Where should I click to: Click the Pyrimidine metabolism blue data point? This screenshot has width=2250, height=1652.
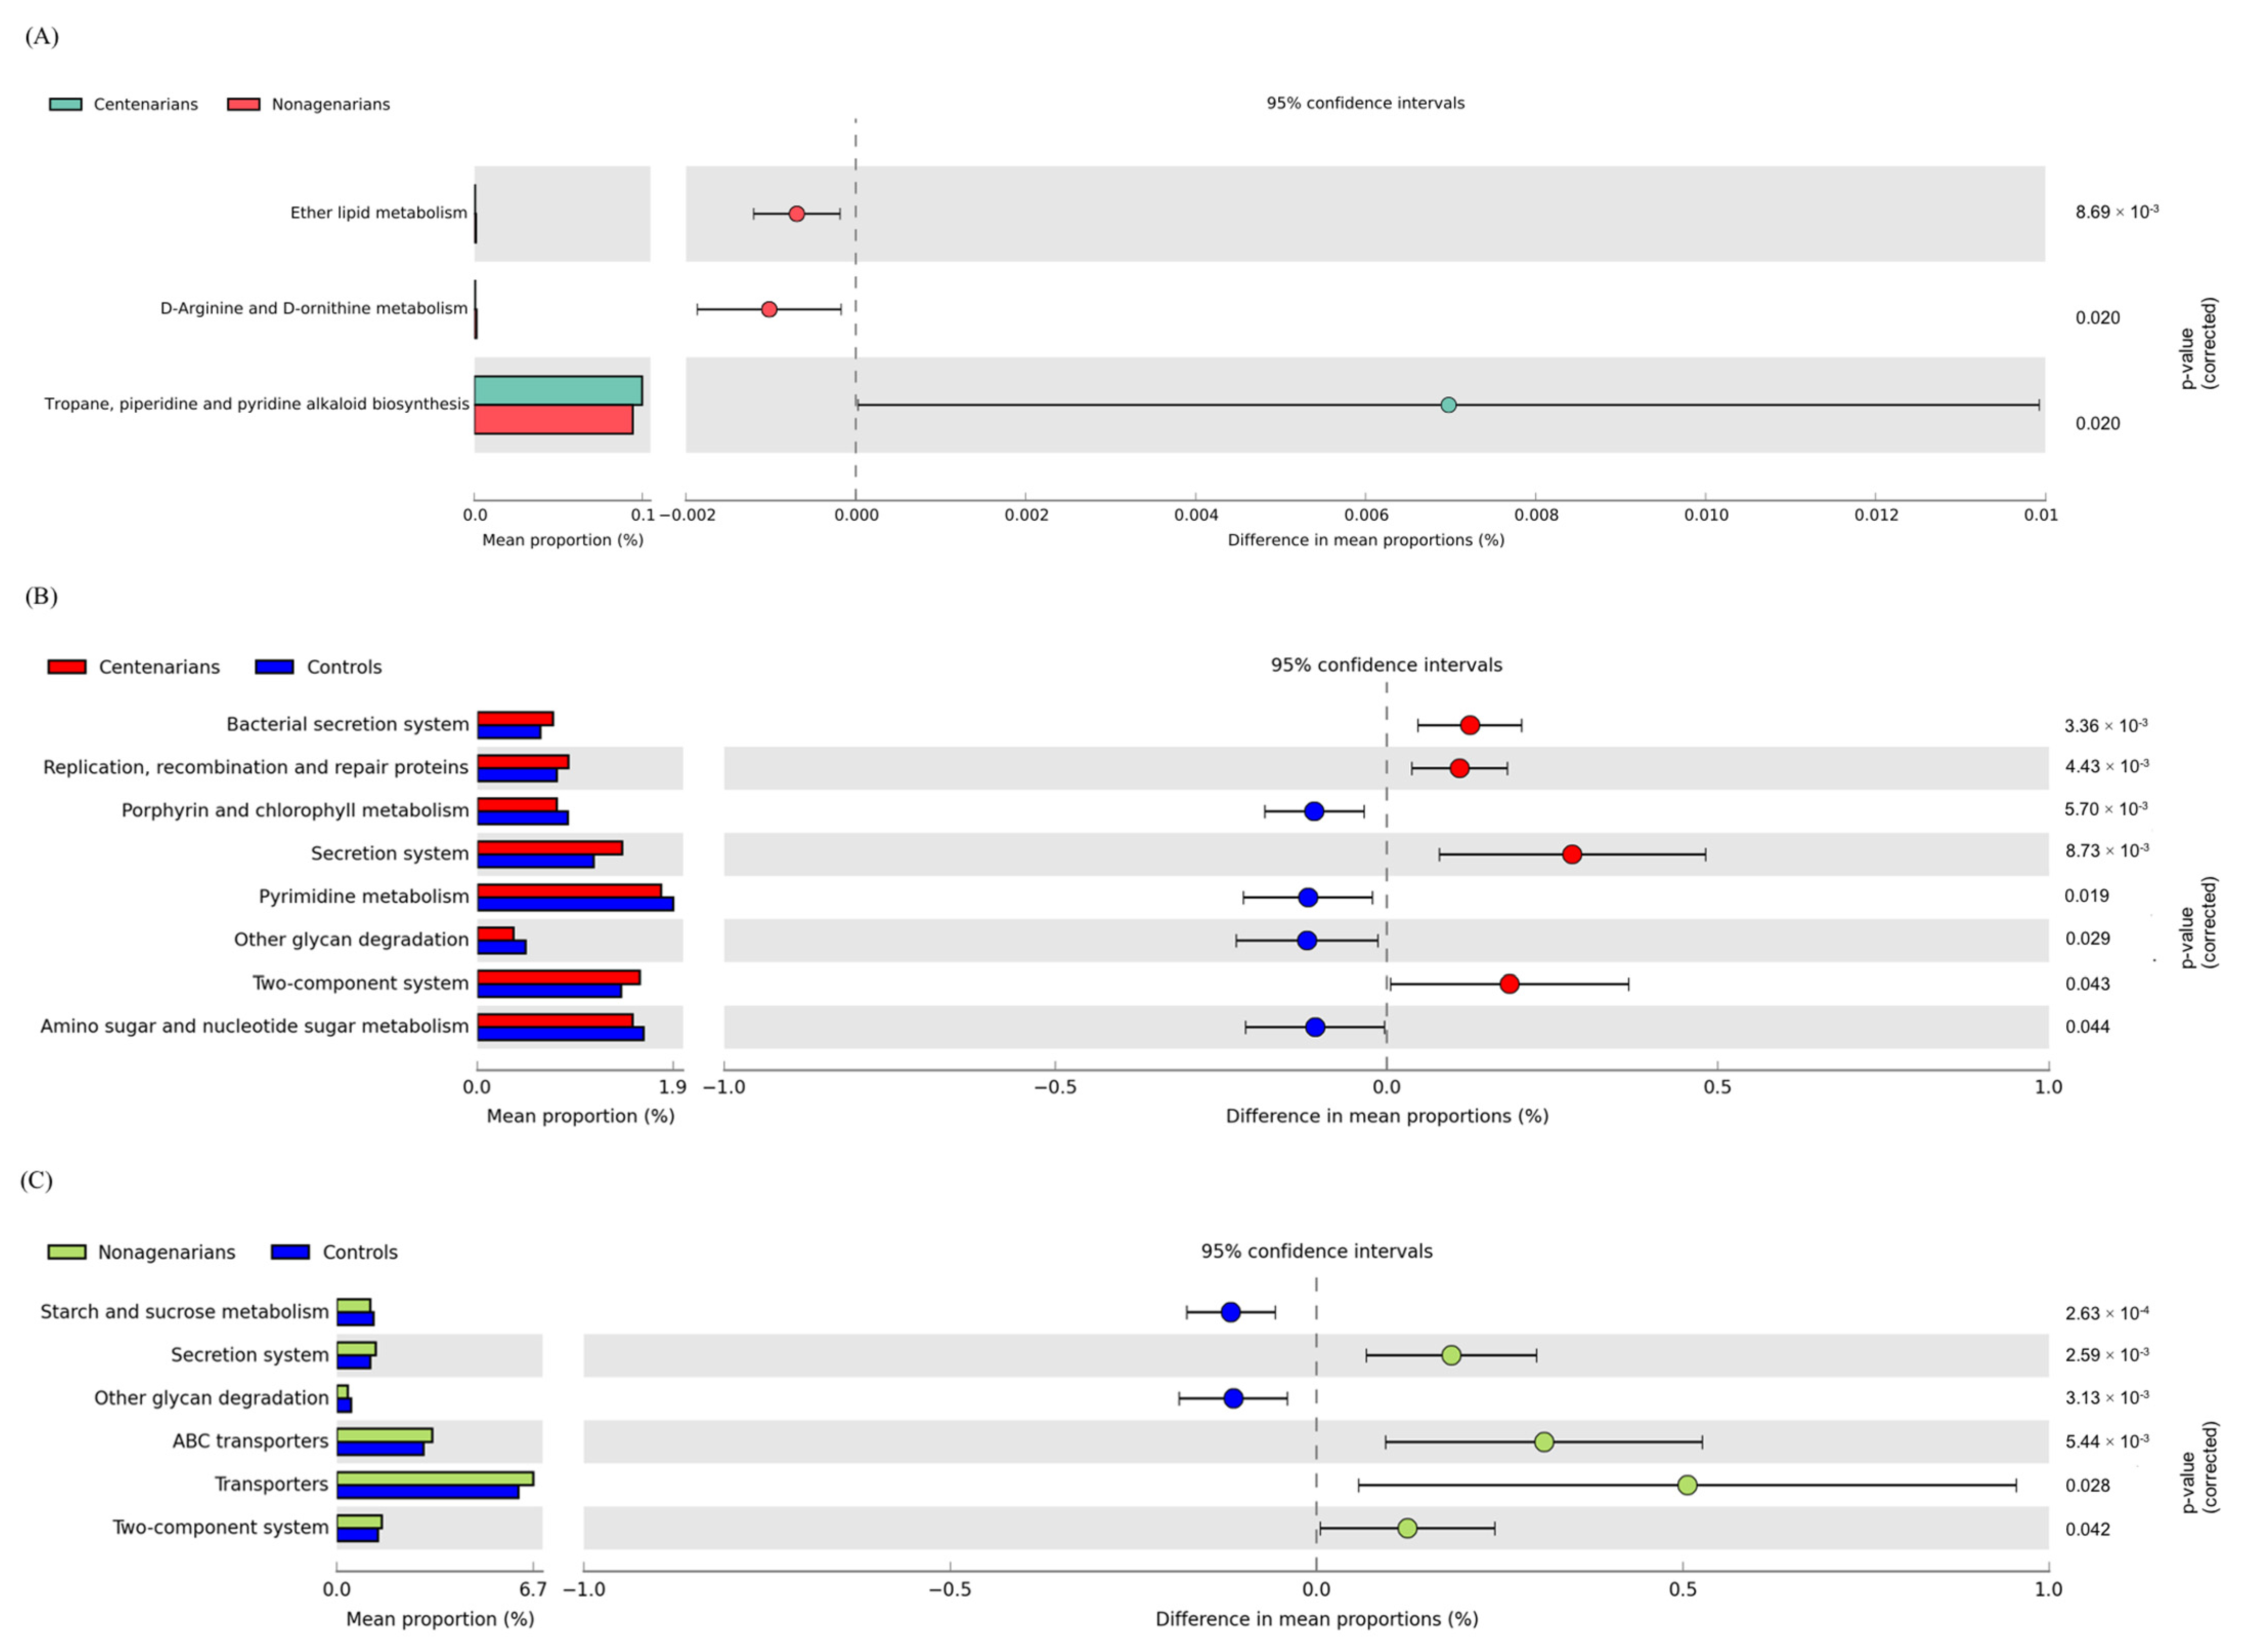click(x=1307, y=898)
